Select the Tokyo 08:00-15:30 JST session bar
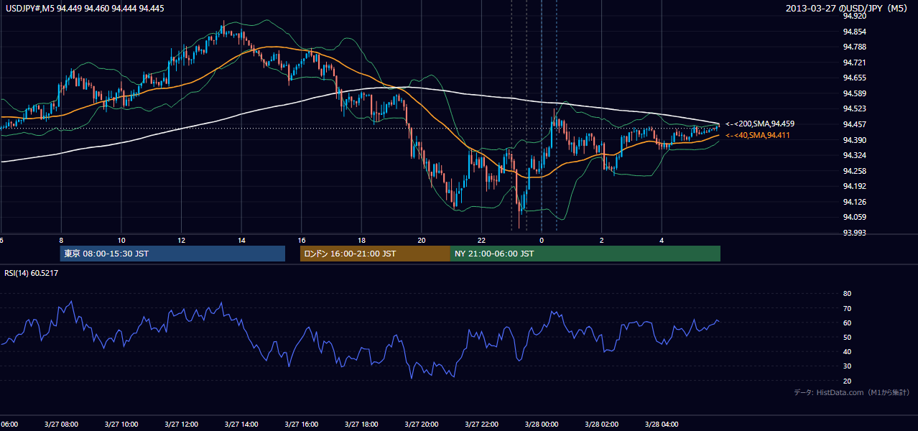This screenshot has width=918, height=431. coord(172,254)
